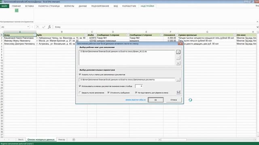The height and width of the screenshot is (145, 259).
Task: Switch to the ГЛАВНАЯ ribbon tab
Action: click(16, 6)
